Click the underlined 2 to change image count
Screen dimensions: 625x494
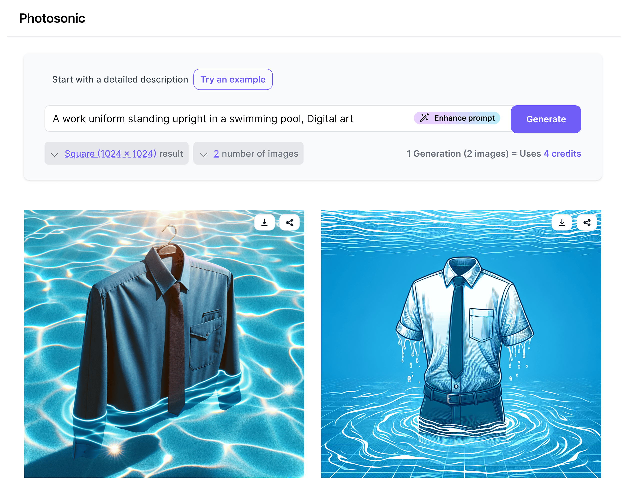[x=216, y=154]
